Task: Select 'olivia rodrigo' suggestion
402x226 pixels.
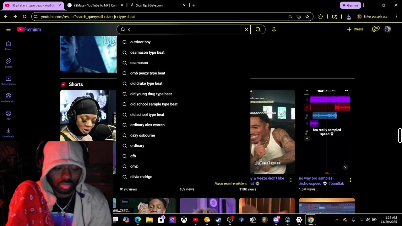Action: pyautogui.click(x=183, y=177)
